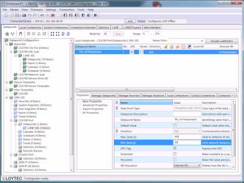Collapse the Imported tree node

pos(7,44)
